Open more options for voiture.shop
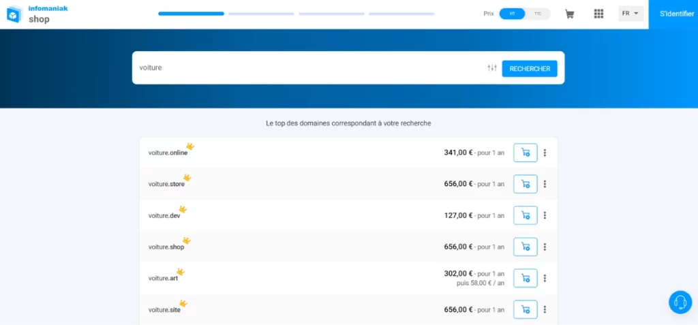Image resolution: width=698 pixels, height=325 pixels. point(545,247)
